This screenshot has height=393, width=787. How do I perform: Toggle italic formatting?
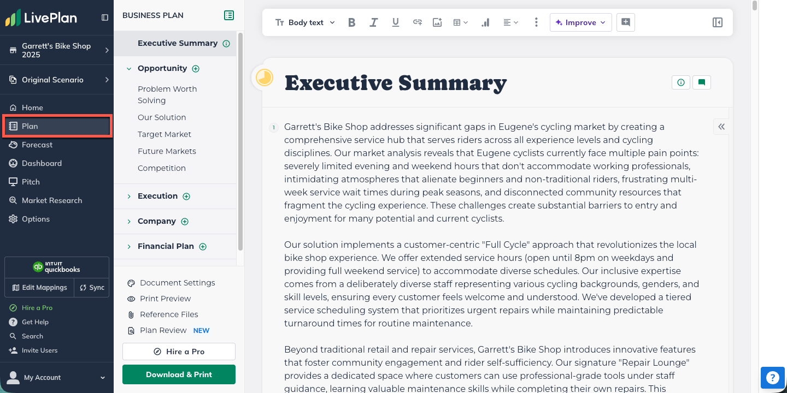(x=374, y=22)
